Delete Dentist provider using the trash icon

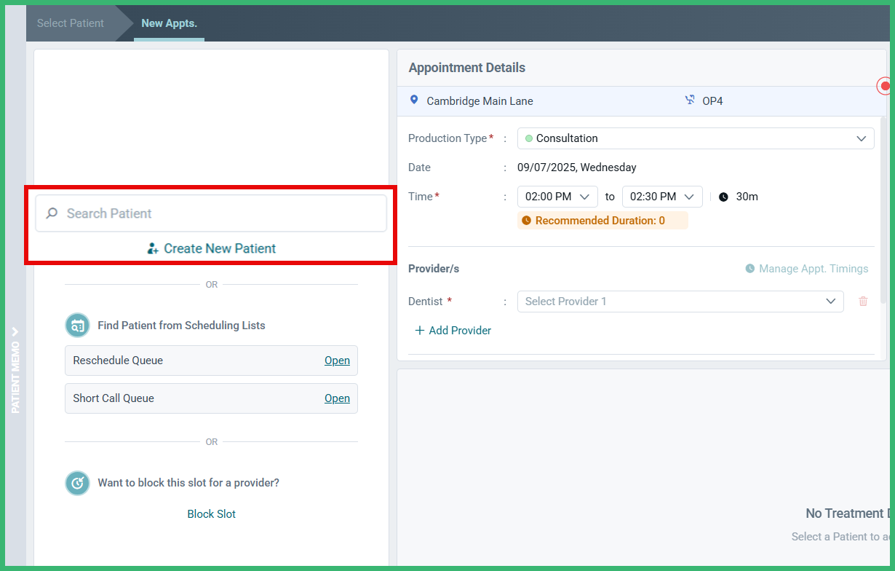pos(863,301)
